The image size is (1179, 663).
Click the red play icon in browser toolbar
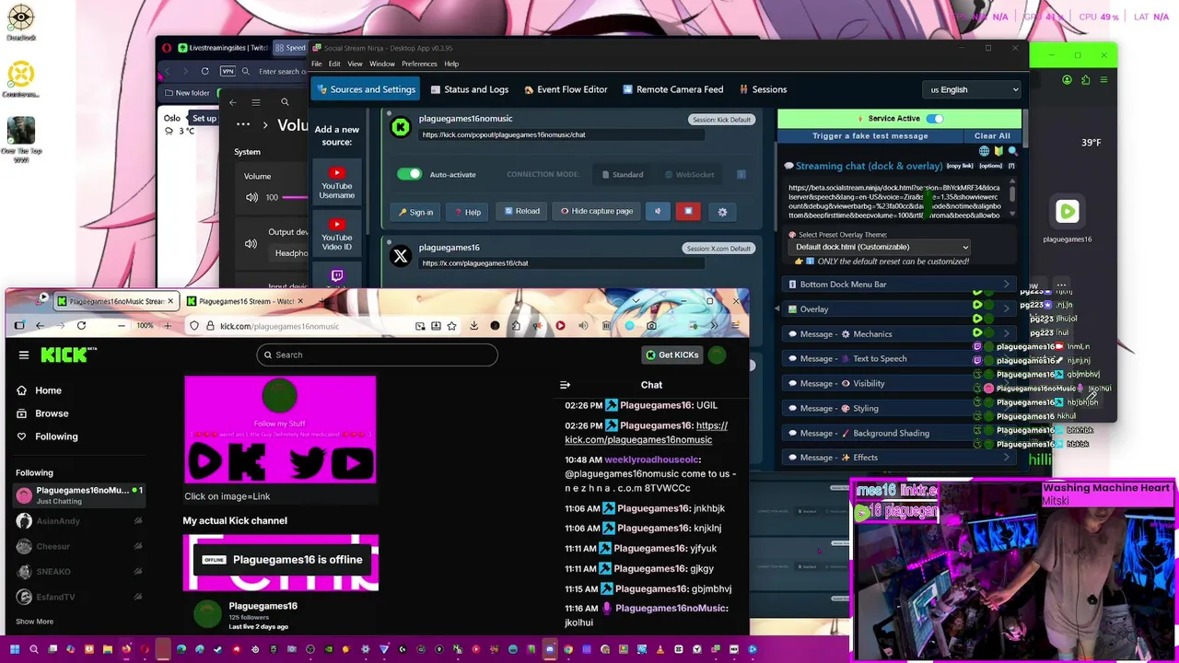pyautogui.click(x=560, y=325)
